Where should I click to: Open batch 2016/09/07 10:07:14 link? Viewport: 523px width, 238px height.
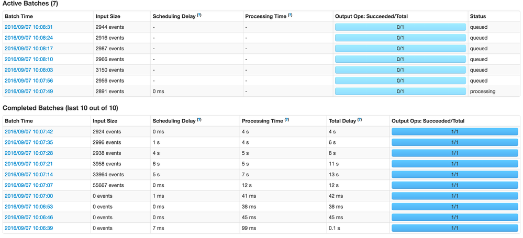tap(29, 175)
